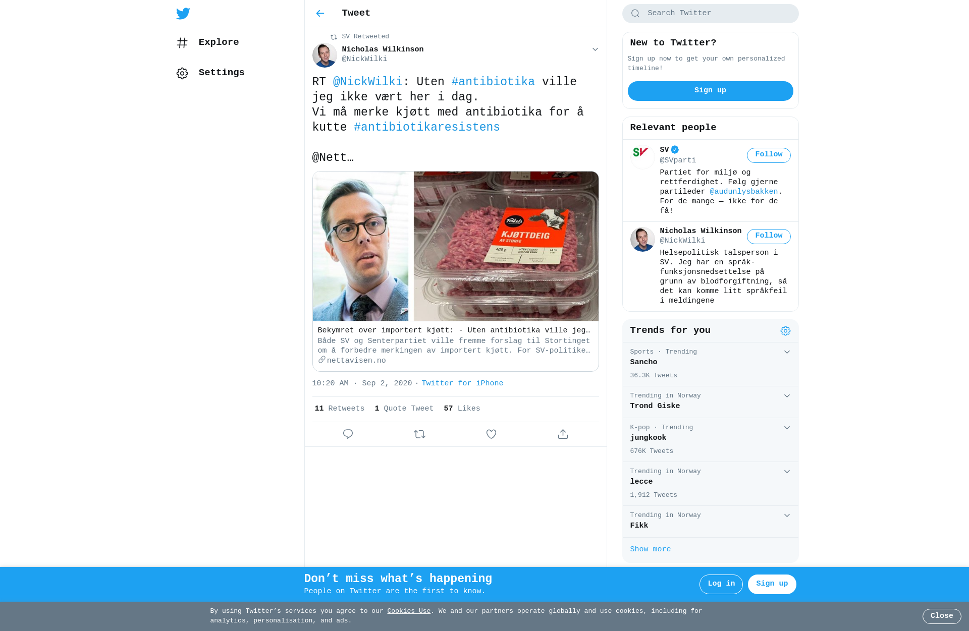Expand options for jungkook trend
This screenshot has height=631, width=969.
787,428
